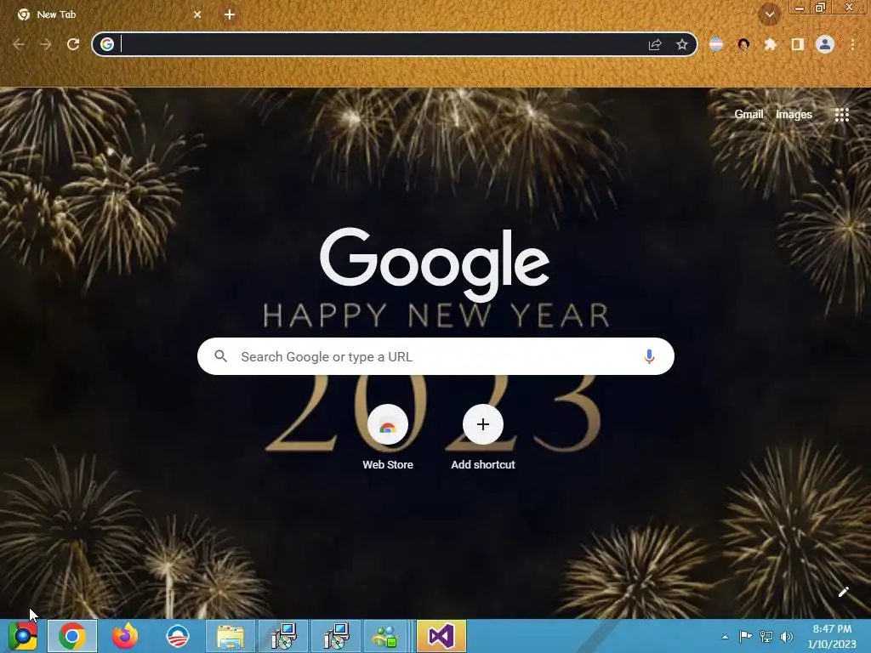This screenshot has height=653, width=871.
Task: Click the network tray icon
Action: 766,637
